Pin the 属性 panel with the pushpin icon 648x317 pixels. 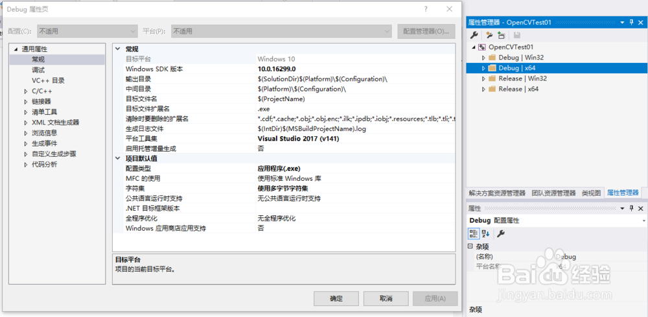pos(631,208)
